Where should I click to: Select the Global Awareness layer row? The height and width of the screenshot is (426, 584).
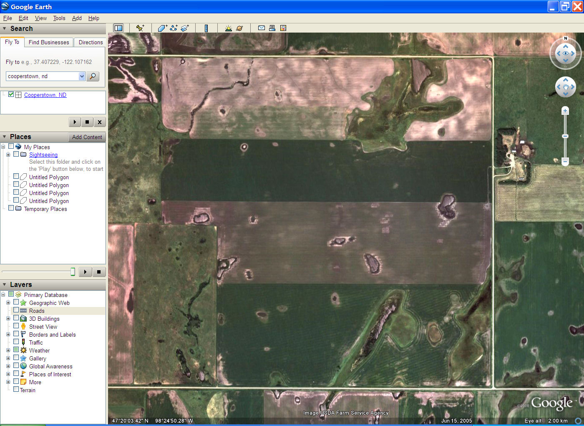coord(50,366)
